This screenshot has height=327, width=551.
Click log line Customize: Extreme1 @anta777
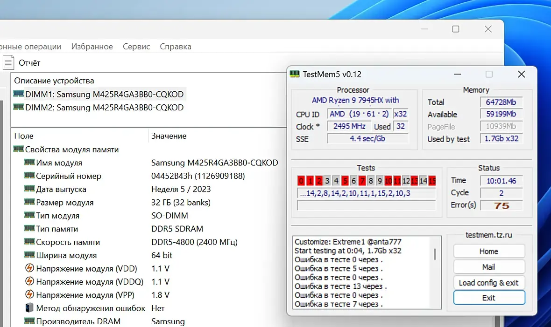point(348,242)
